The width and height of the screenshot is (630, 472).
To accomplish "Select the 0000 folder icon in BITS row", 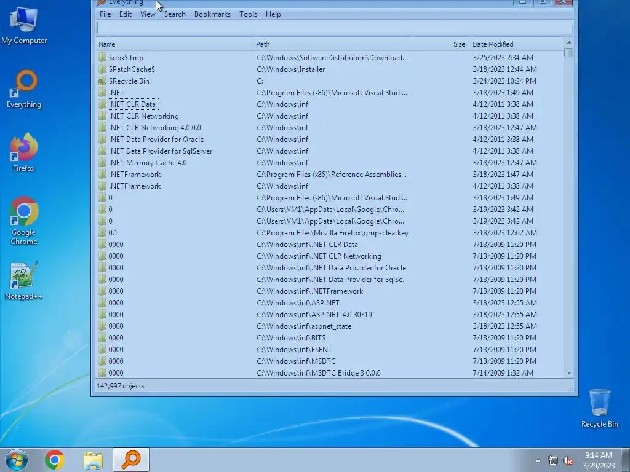I will pos(102,337).
